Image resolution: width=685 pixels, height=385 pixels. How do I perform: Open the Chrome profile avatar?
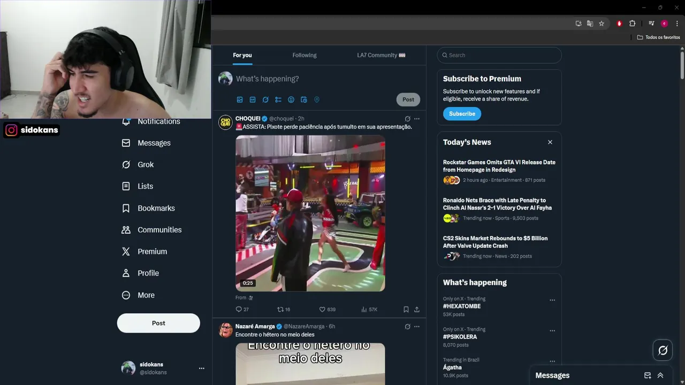(x=664, y=24)
